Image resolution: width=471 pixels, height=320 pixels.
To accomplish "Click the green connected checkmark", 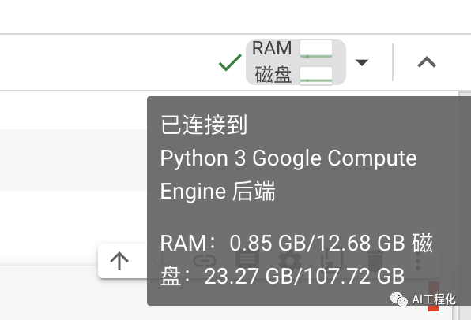I will 230,62.
